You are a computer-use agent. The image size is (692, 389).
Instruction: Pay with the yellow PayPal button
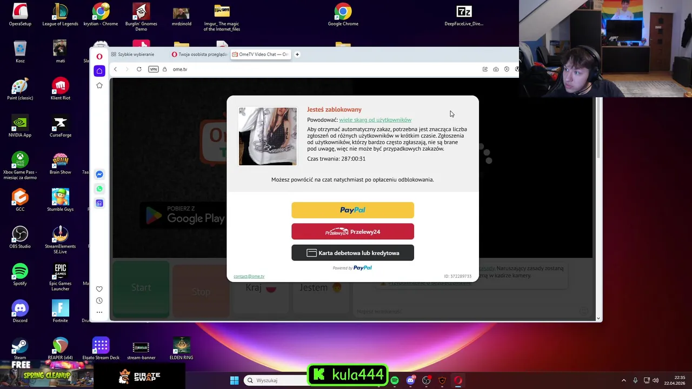pyautogui.click(x=352, y=210)
